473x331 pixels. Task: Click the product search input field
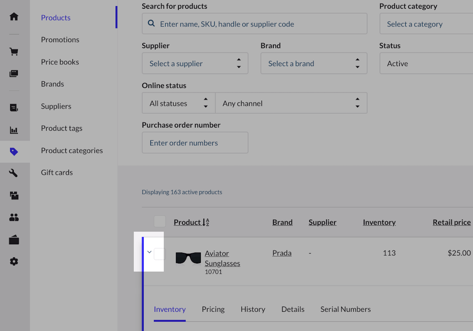click(254, 23)
